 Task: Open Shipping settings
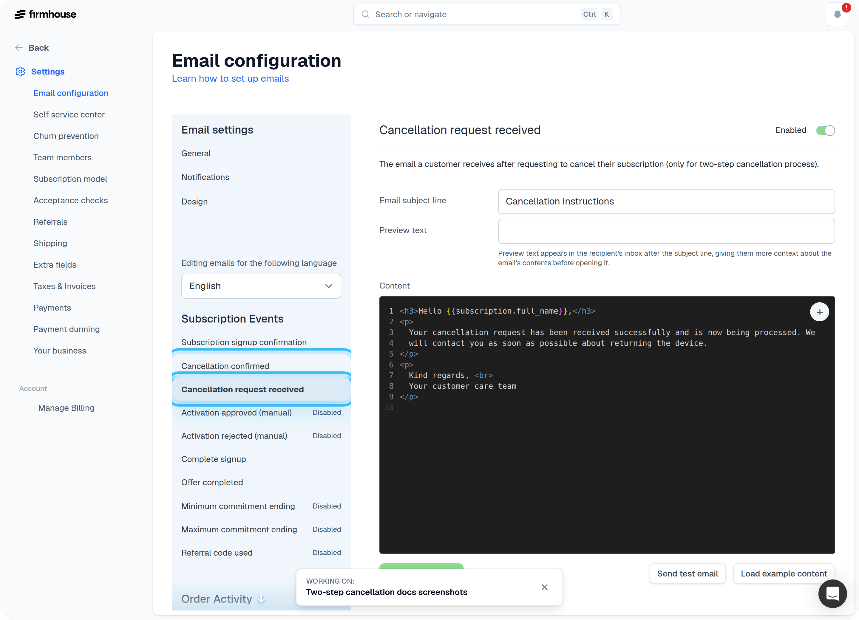point(50,244)
